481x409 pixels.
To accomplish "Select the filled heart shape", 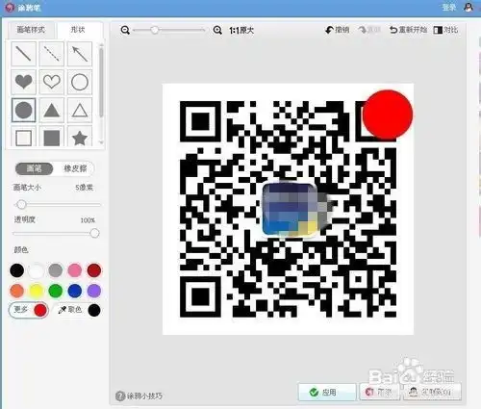I will pyautogui.click(x=23, y=82).
